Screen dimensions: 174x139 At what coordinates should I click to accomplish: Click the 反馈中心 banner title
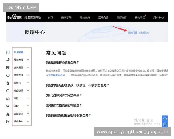(x=35, y=32)
